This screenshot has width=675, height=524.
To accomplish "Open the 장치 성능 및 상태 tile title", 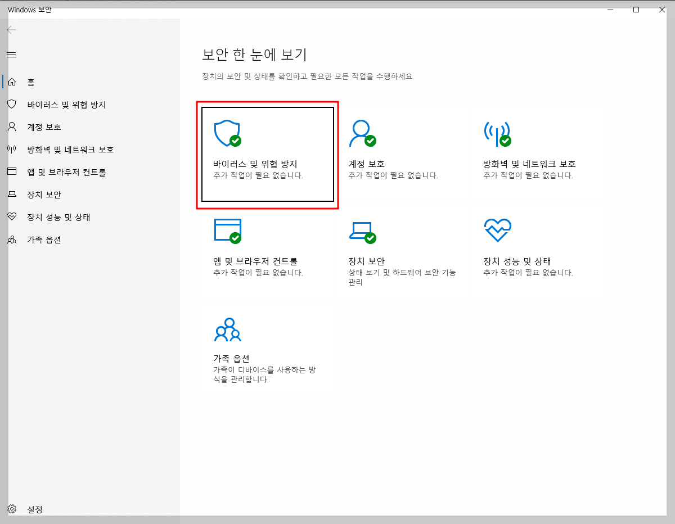I will 517,261.
